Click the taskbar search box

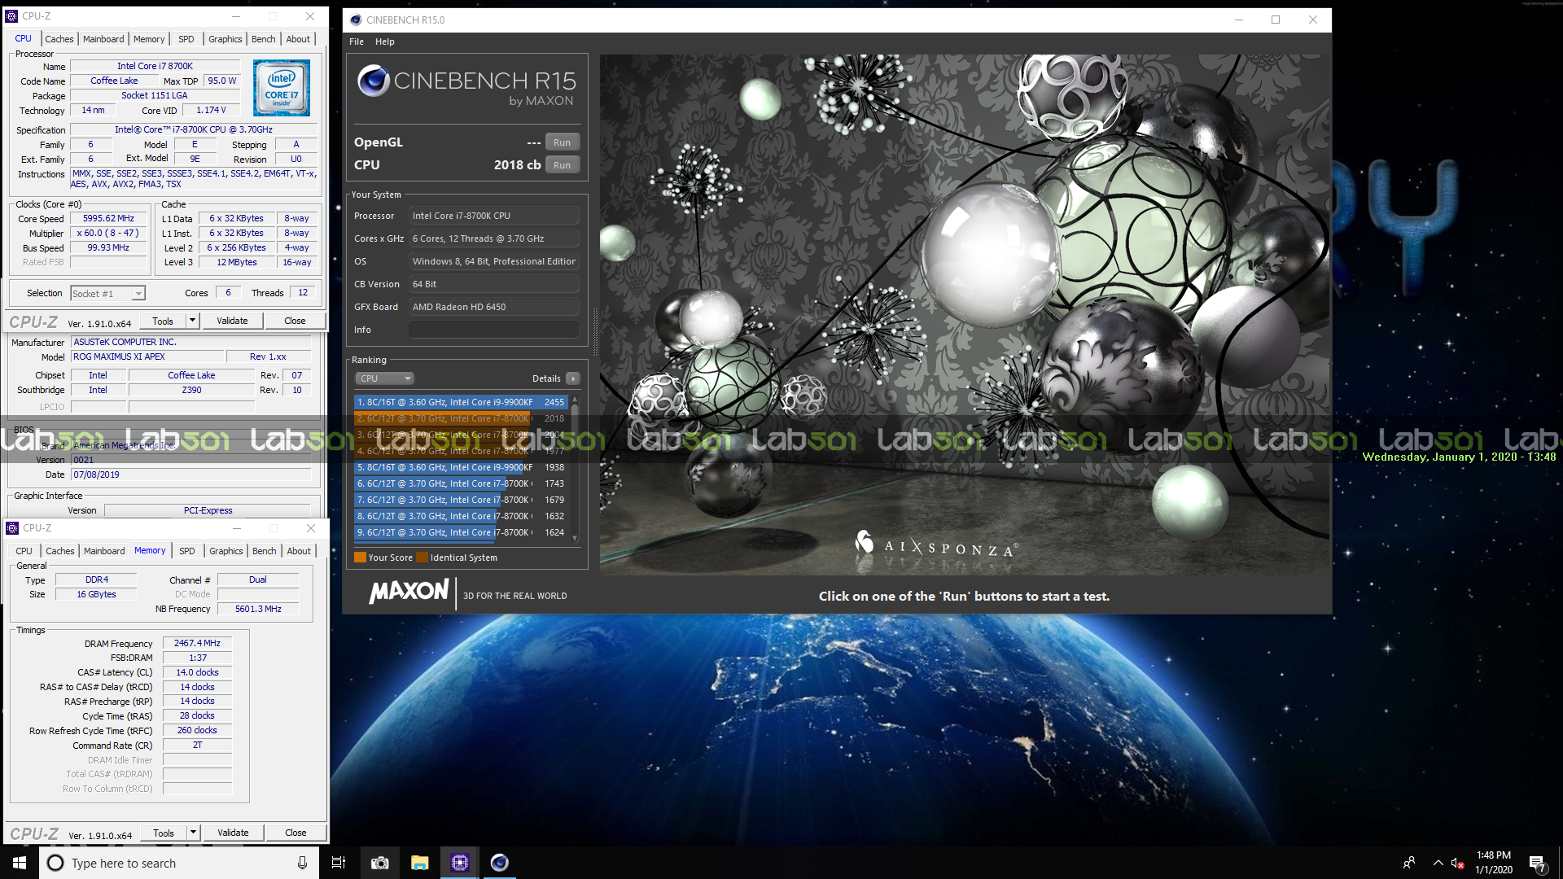pos(177,863)
